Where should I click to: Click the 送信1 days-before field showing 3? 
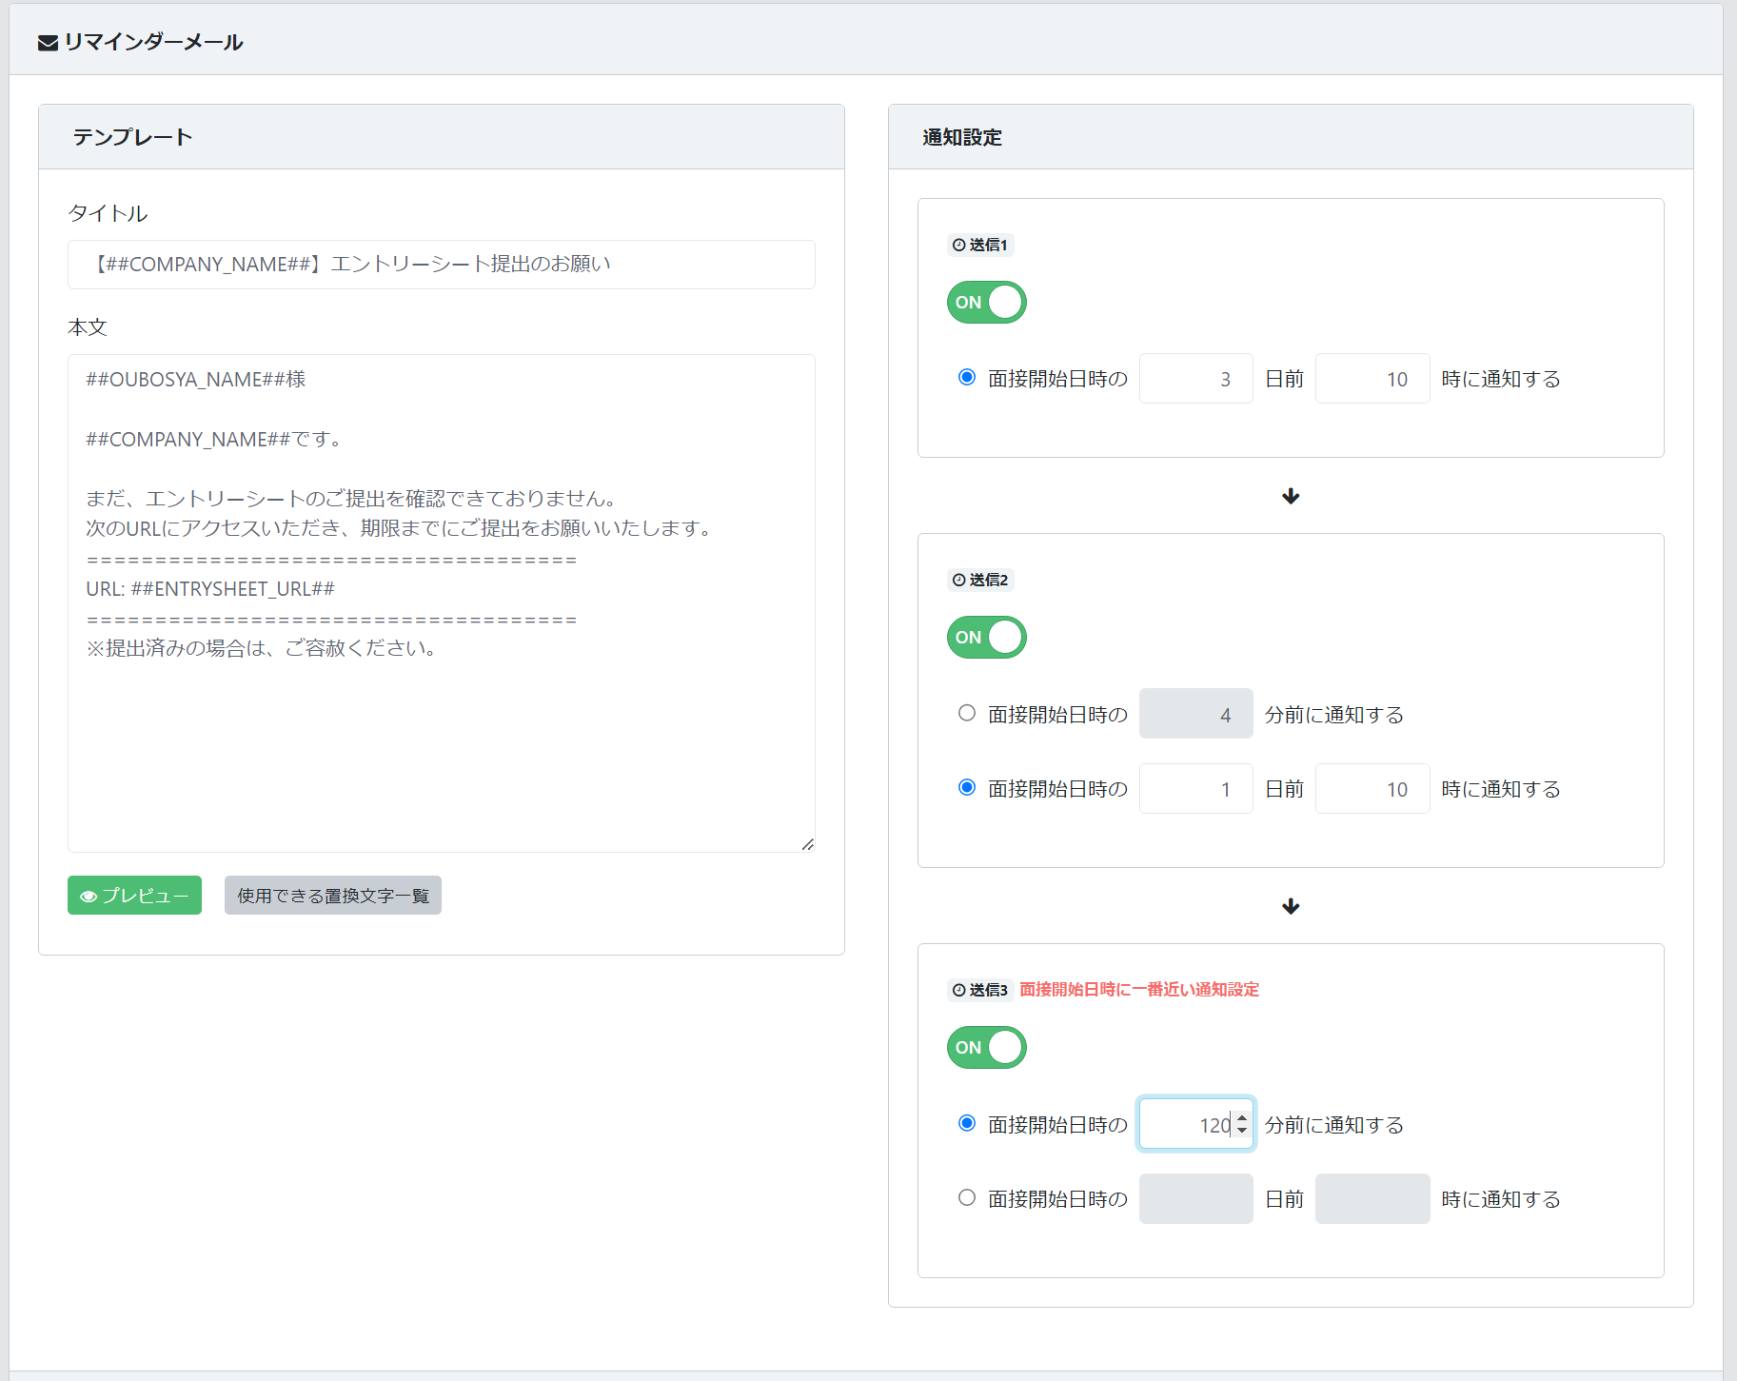1195,379
